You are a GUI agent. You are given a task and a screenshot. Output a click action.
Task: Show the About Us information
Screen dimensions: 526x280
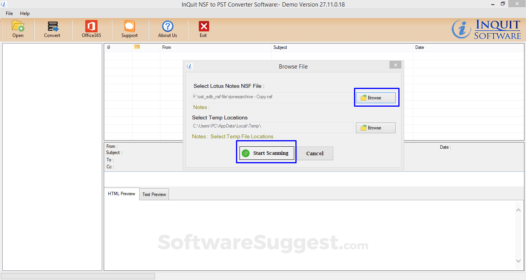pos(168,29)
